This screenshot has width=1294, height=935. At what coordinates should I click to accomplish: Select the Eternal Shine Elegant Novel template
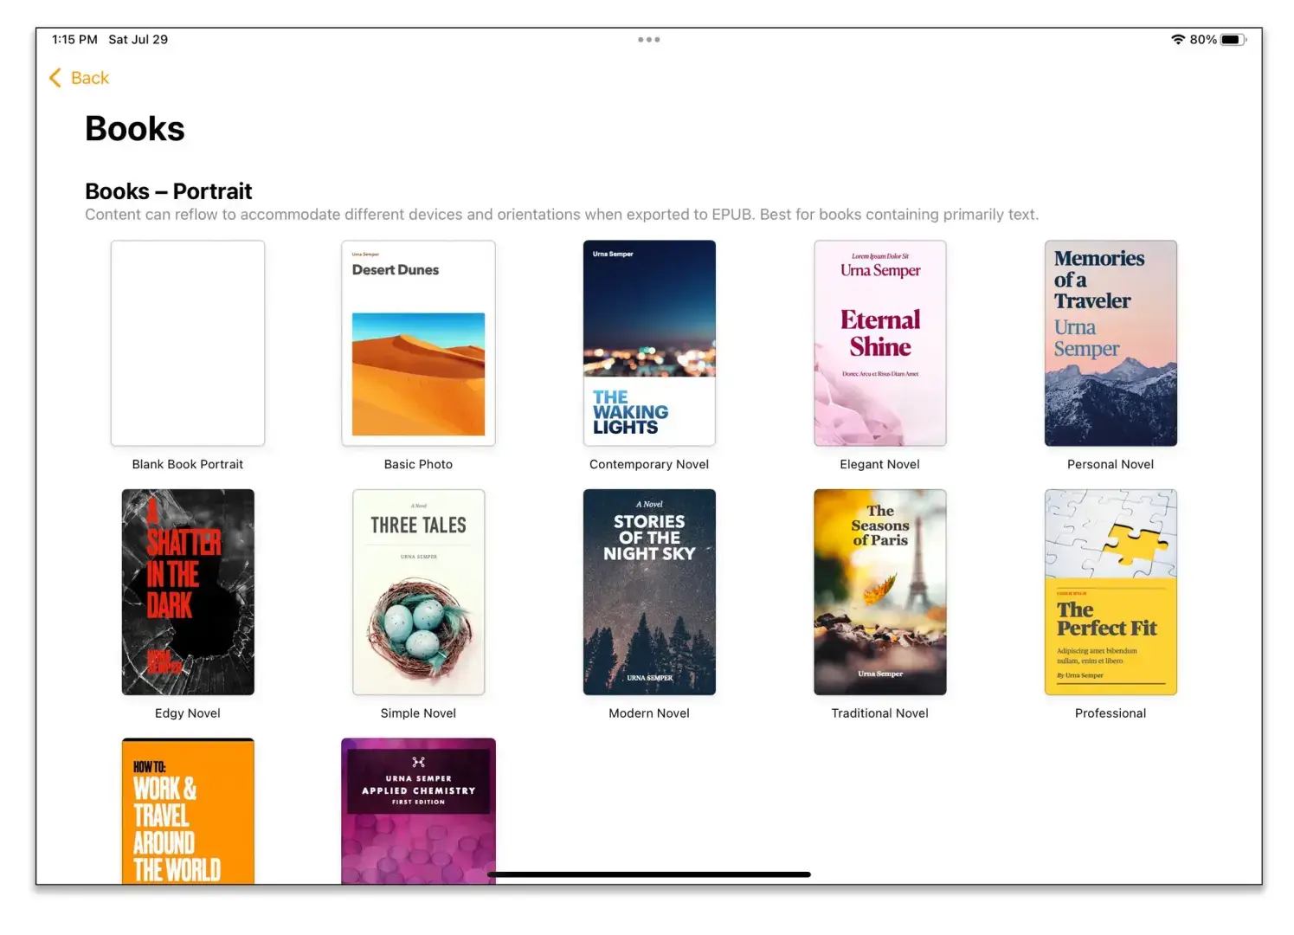[x=879, y=343]
